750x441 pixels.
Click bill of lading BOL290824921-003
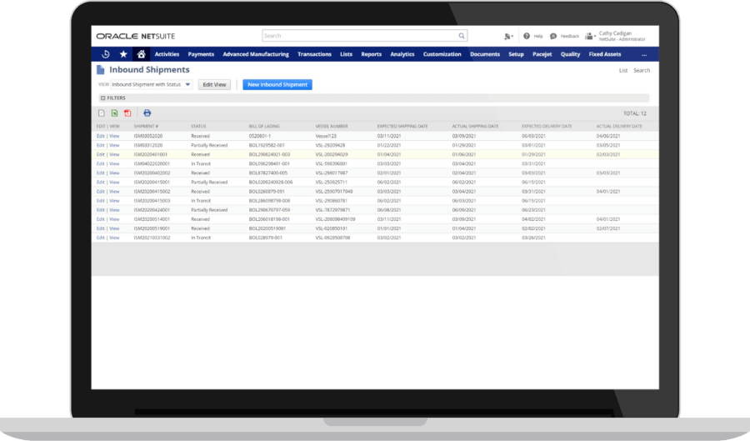[x=269, y=154]
